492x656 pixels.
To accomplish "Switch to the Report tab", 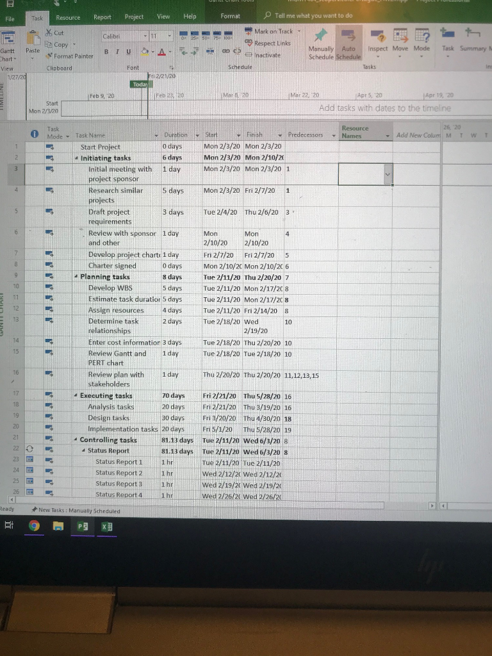I will [x=102, y=17].
